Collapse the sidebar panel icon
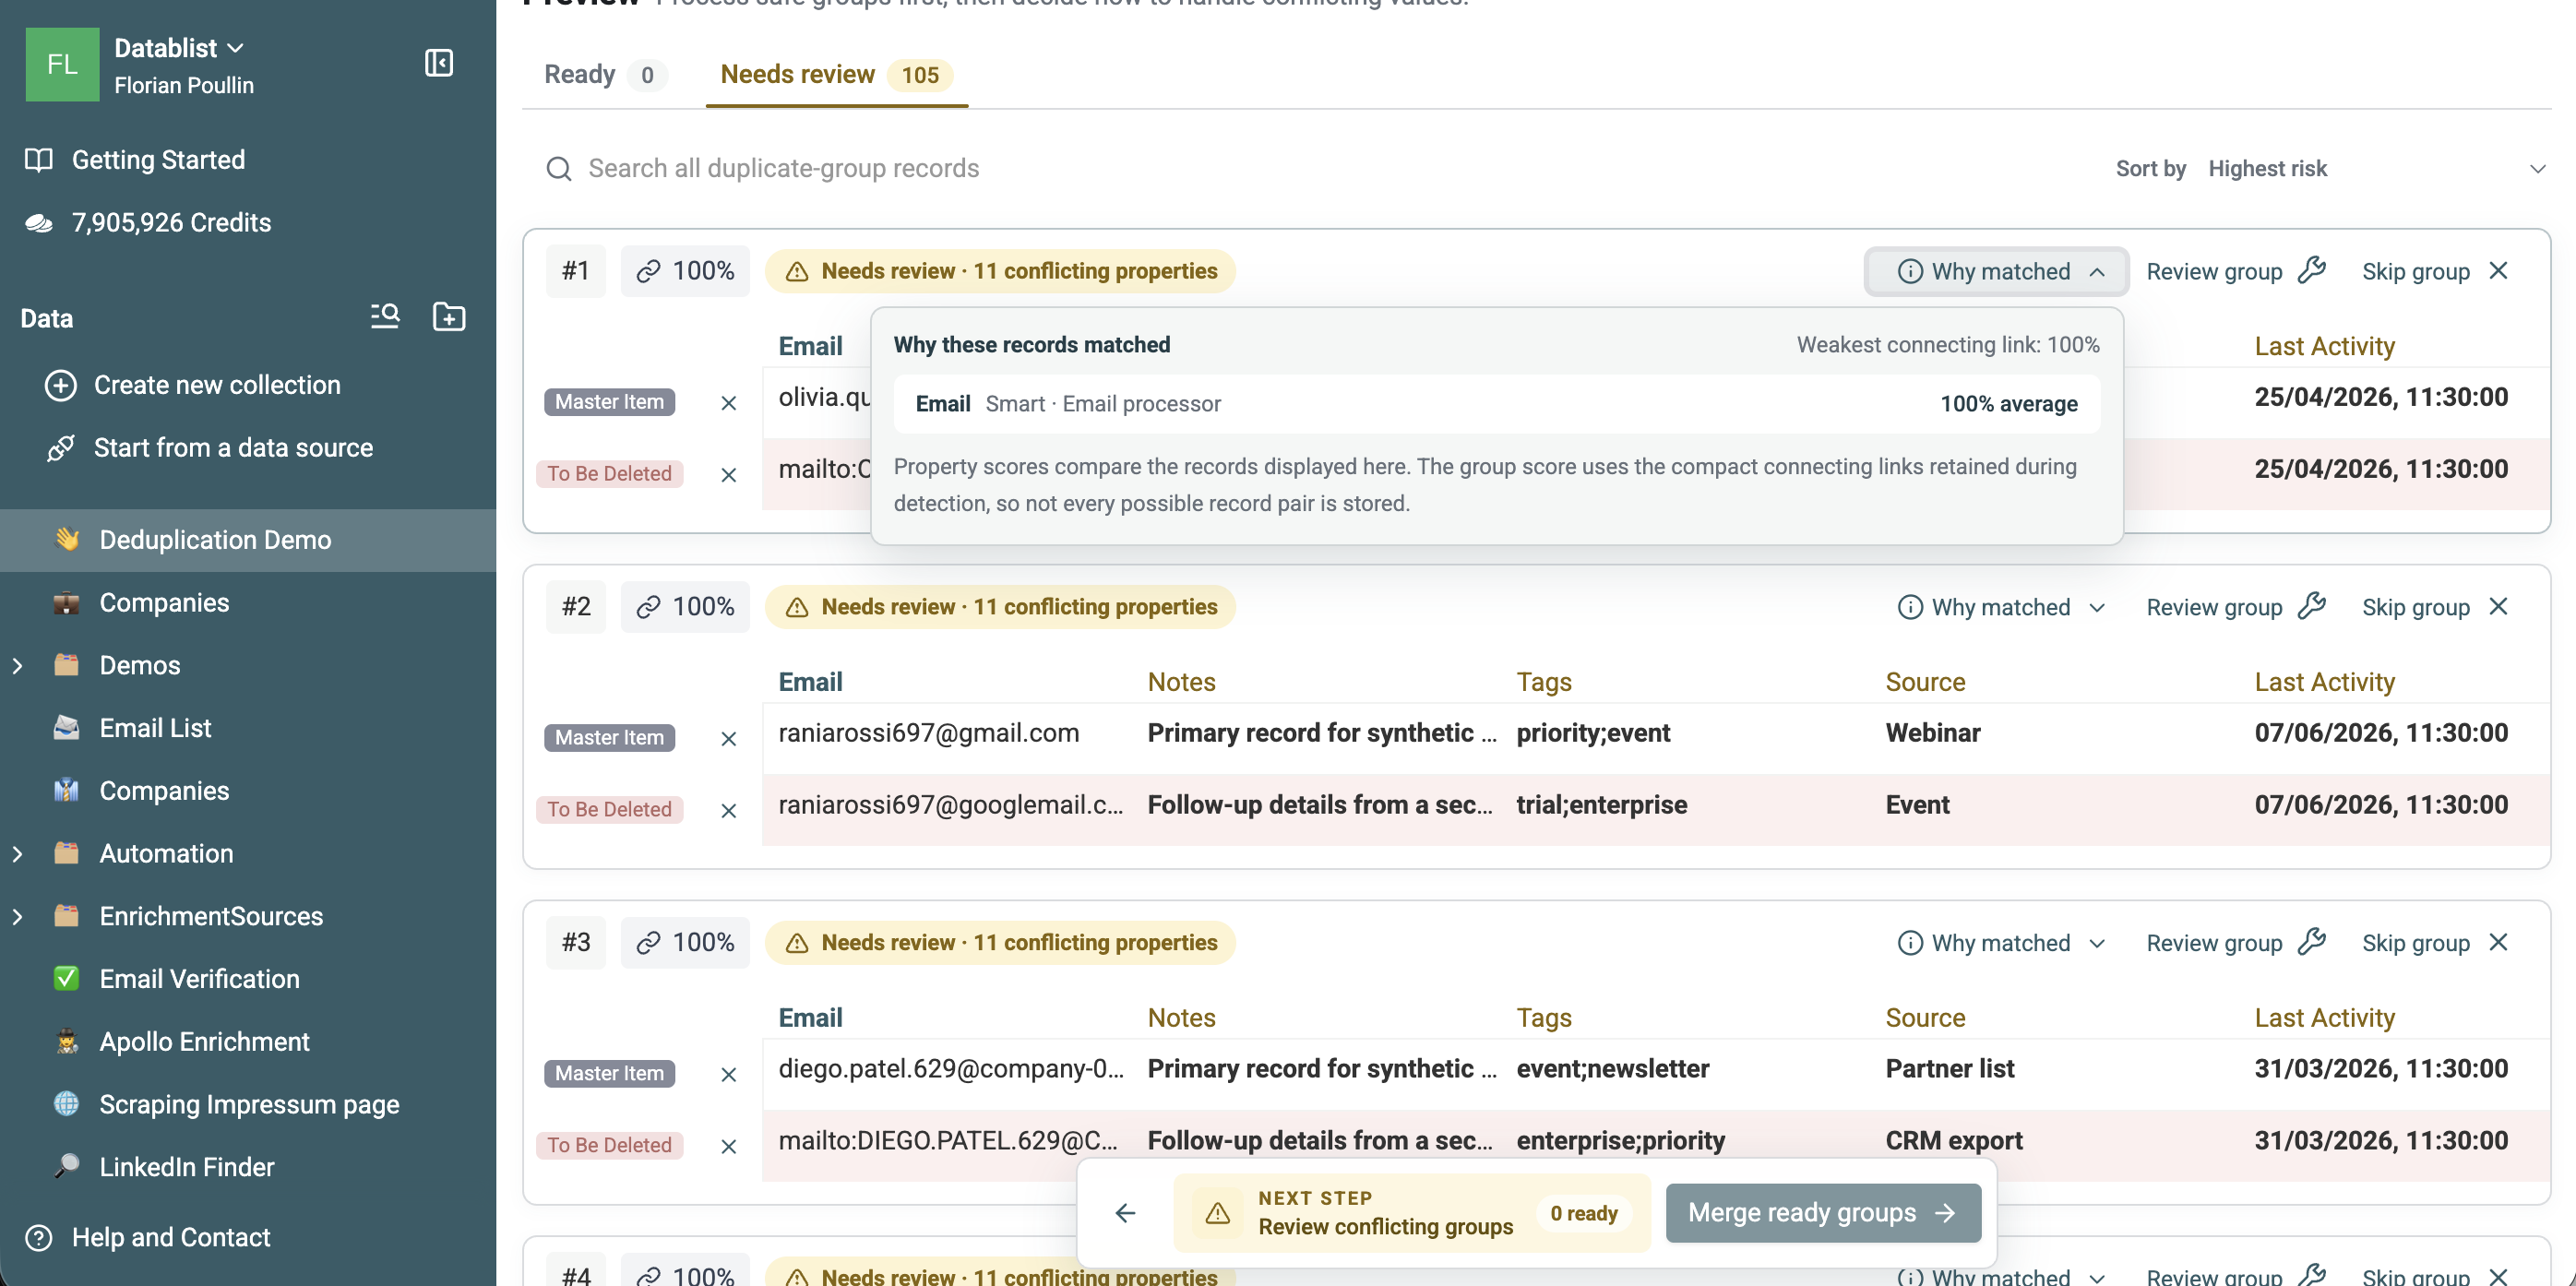The width and height of the screenshot is (2576, 1286). 438,63
